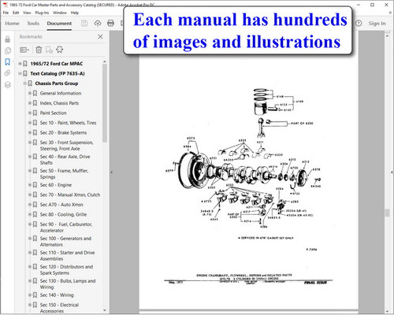Click the security padlock icon in sidebar
The width and height of the screenshot is (394, 315).
click(8, 39)
